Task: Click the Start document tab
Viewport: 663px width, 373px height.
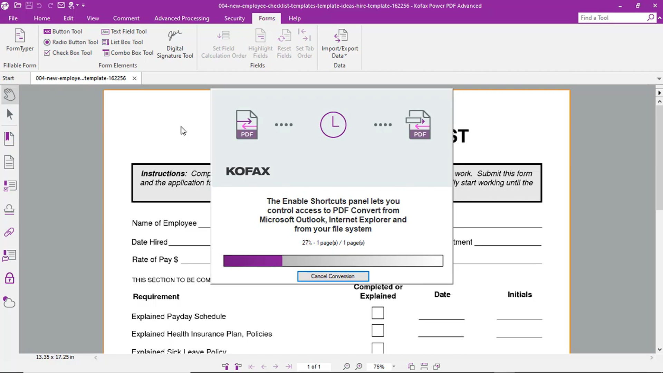Action: coord(8,78)
